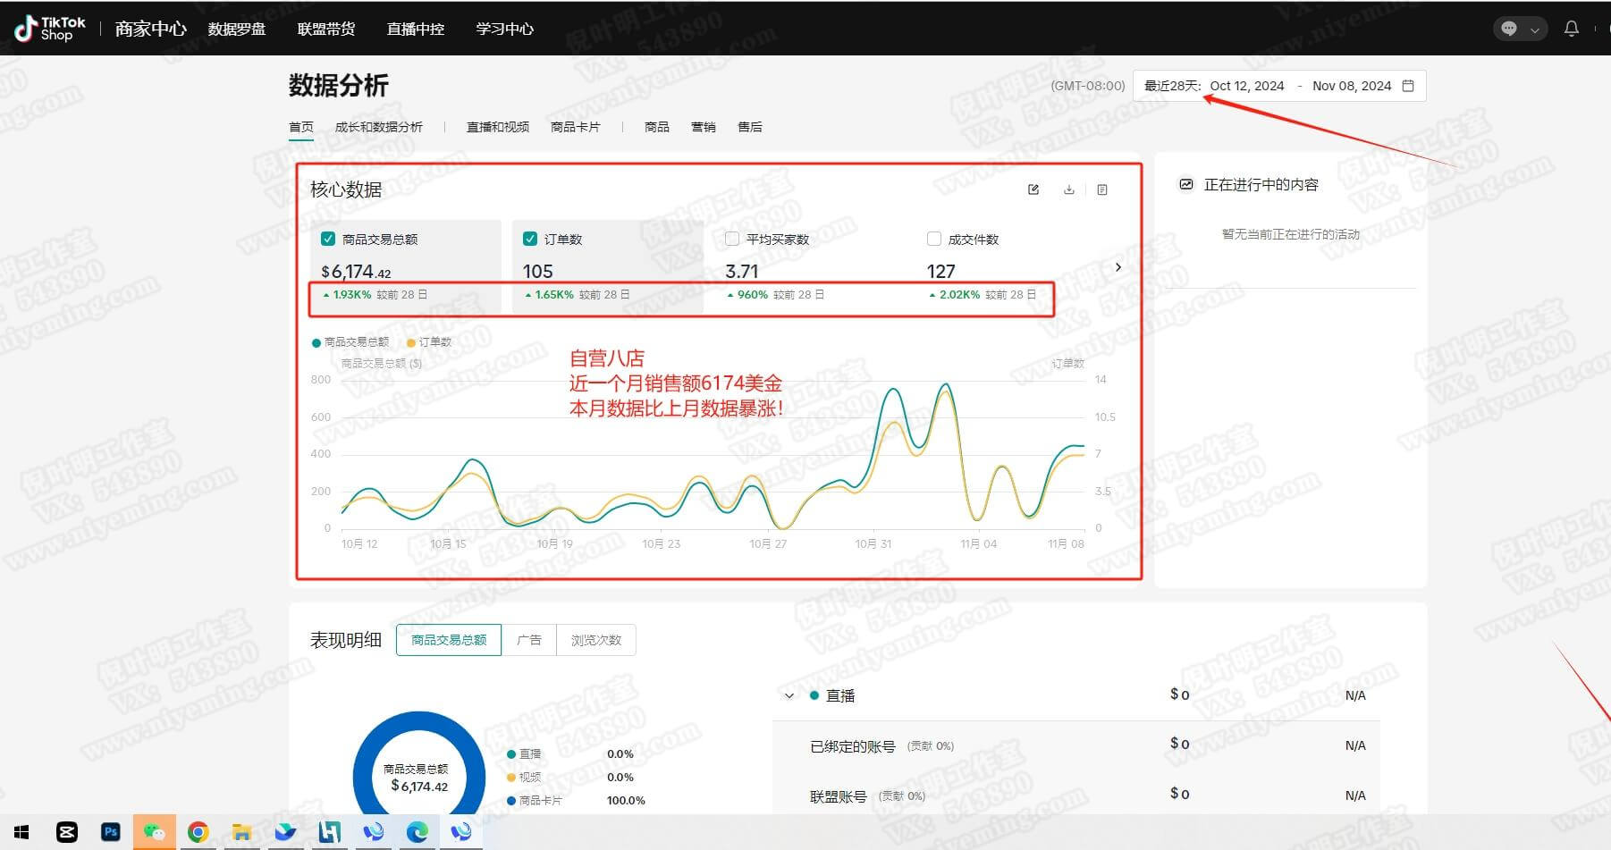The height and width of the screenshot is (850, 1611).
Task: Open 数据罗盘 in the top navigation
Action: point(237,29)
